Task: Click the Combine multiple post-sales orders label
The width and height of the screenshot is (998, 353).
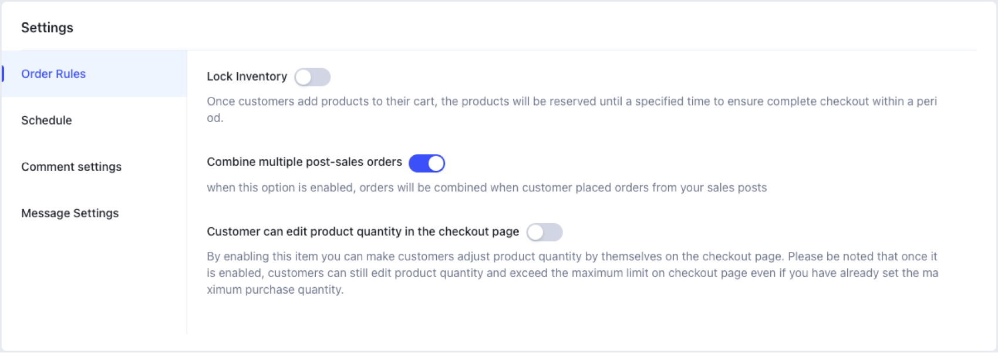Action: point(304,162)
